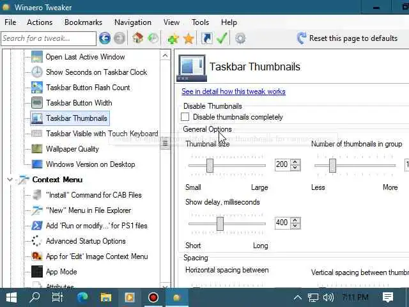Click the Thumbnail size slider handle

[210, 165]
